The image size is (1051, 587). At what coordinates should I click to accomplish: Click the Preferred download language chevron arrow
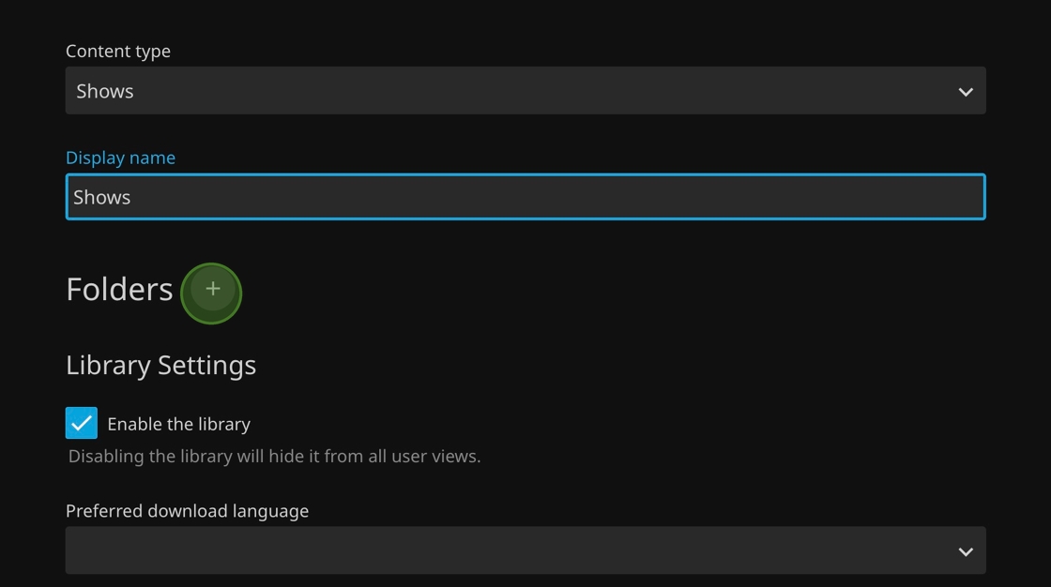[966, 551]
